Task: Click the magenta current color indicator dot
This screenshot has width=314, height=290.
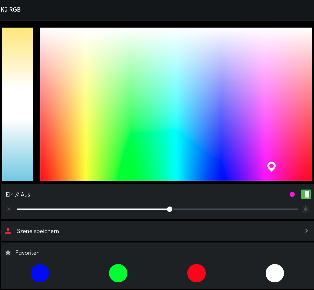Action: click(x=292, y=194)
